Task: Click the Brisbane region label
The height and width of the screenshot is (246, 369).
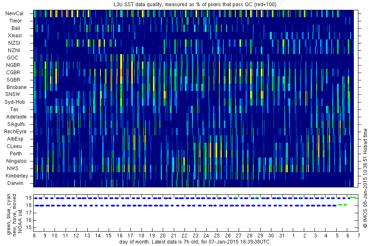Action: coord(16,87)
